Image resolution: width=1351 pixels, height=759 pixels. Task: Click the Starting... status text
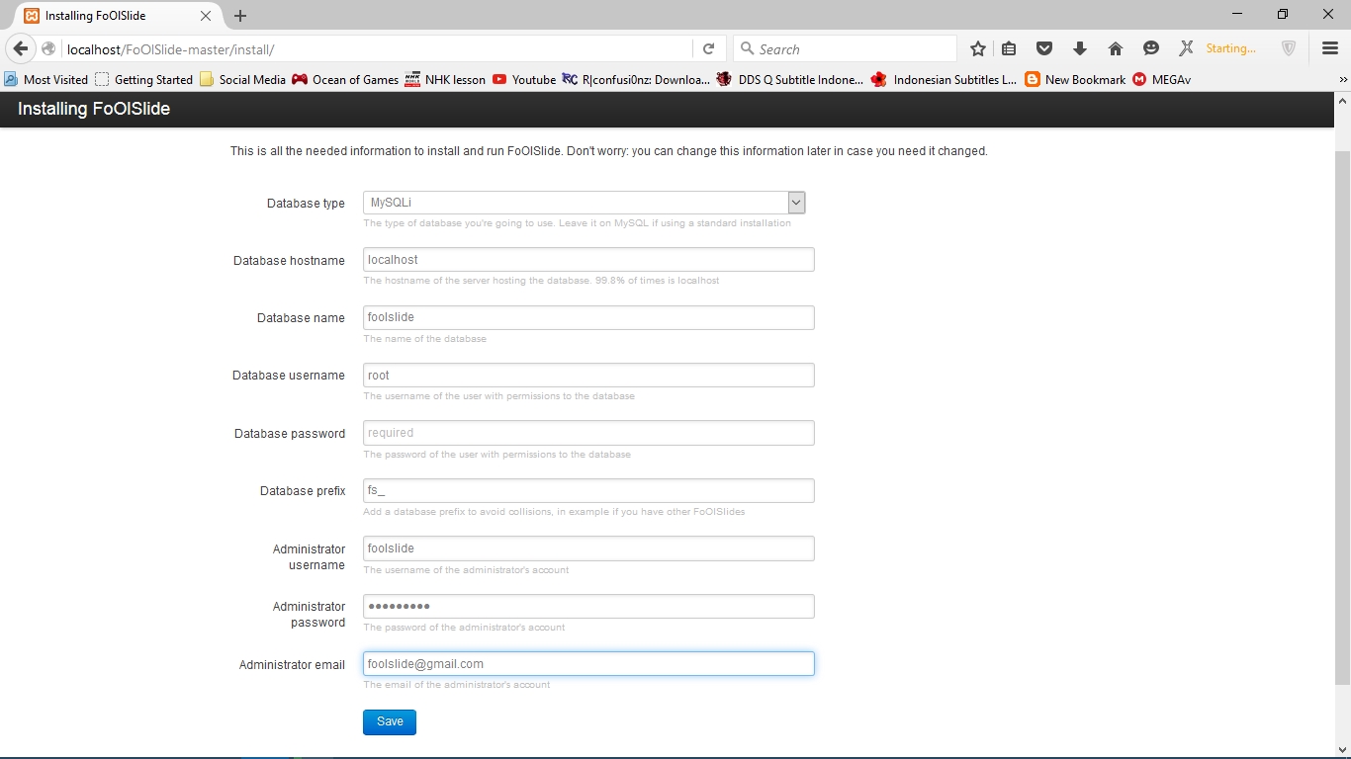pyautogui.click(x=1231, y=48)
